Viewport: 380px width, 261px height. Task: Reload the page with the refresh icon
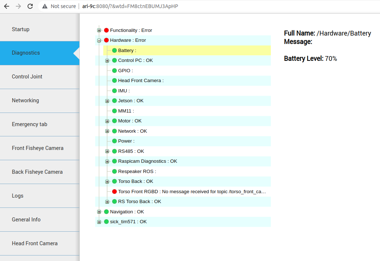pyautogui.click(x=30, y=6)
